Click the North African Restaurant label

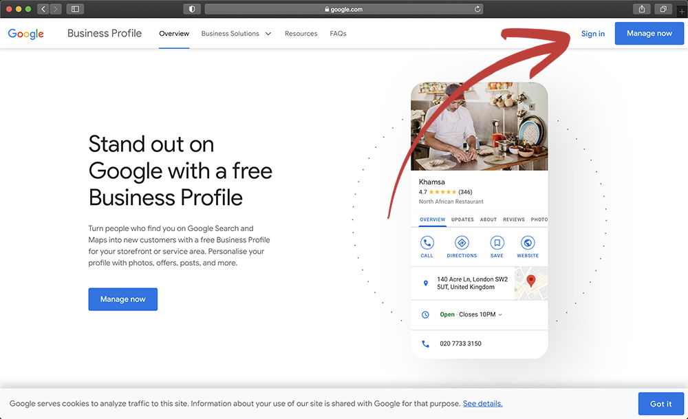451,202
